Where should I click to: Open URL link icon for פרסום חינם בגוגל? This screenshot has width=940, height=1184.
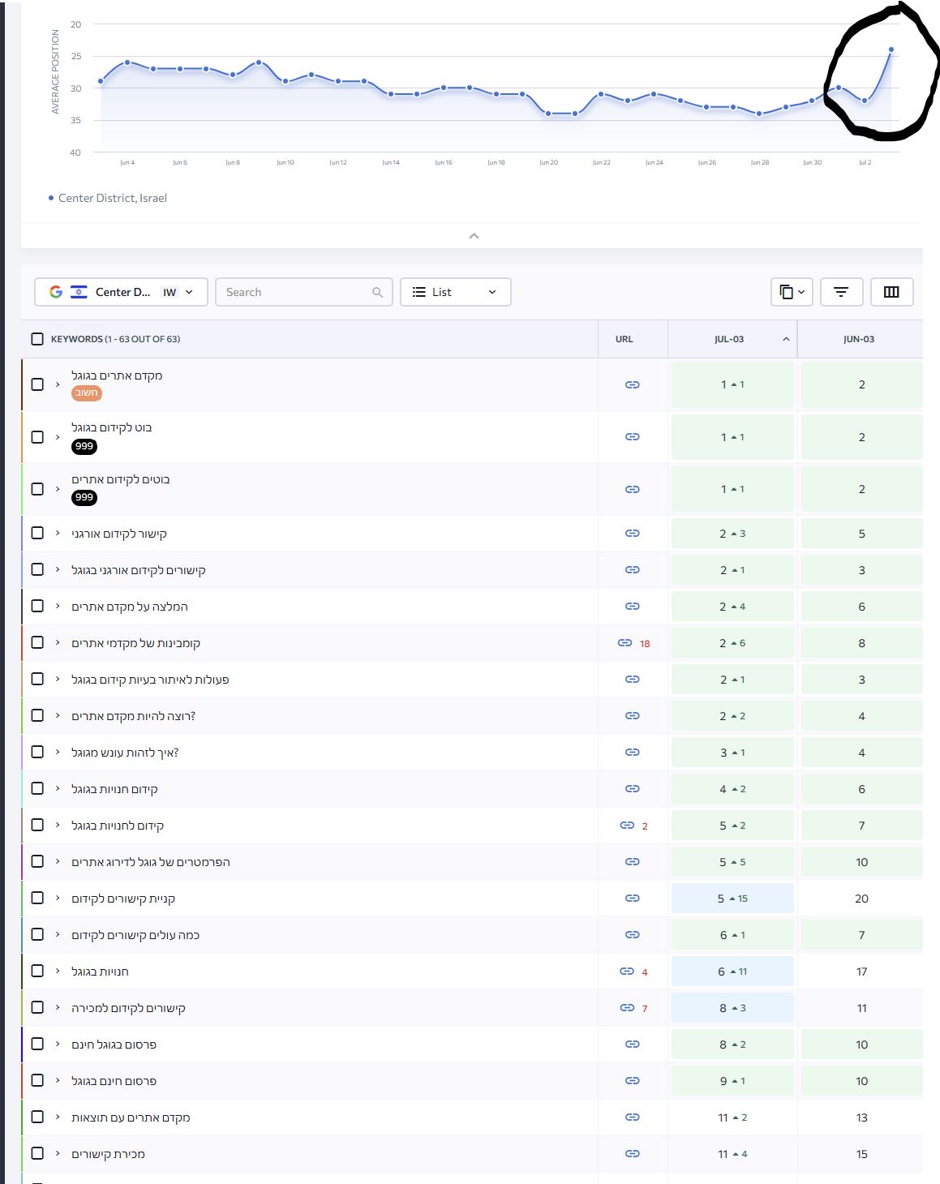[633, 1081]
